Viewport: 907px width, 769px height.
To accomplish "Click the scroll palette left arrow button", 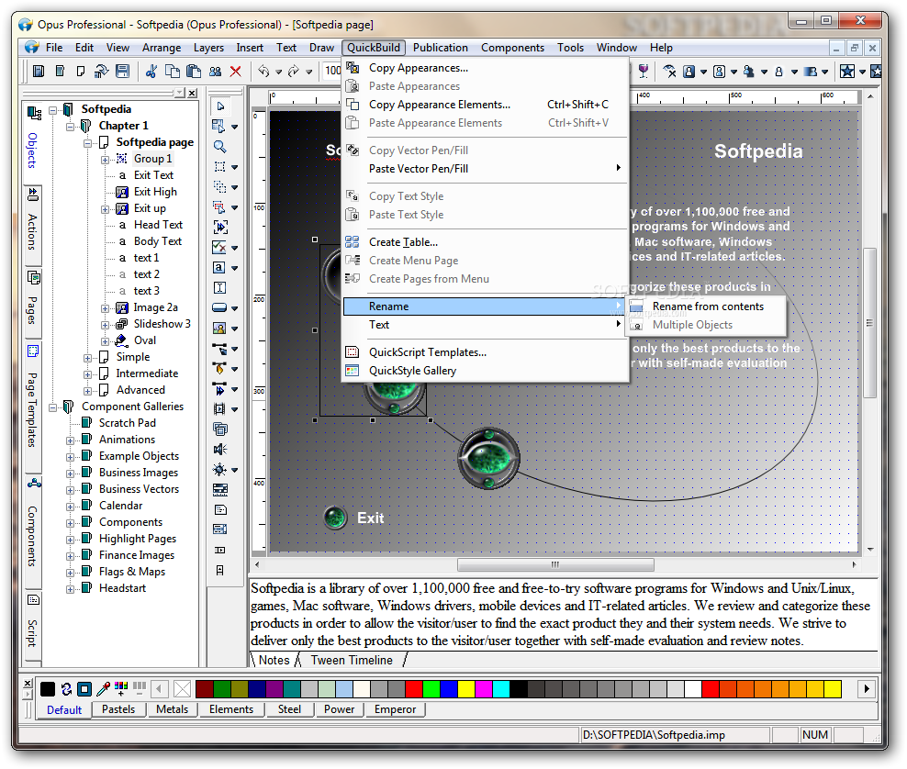I will point(159,688).
